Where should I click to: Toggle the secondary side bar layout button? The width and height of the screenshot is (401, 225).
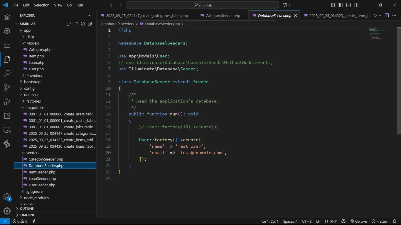(x=356, y=5)
